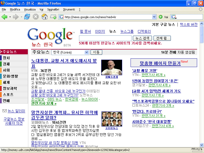Viewport: 204px width, 153px height.
Task: Open the Back button history dropdown arrow
Action: point(10,17)
